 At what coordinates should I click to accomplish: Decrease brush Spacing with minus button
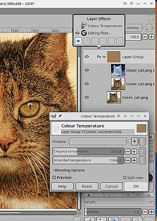[145, 212]
